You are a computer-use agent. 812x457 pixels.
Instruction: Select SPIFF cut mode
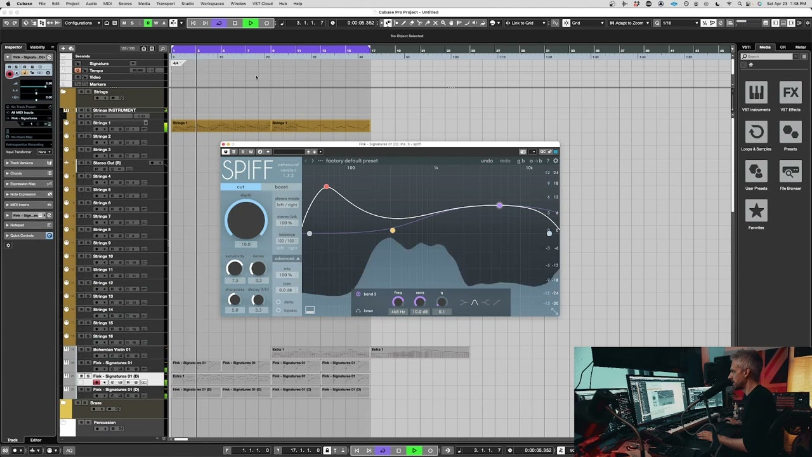pos(240,187)
